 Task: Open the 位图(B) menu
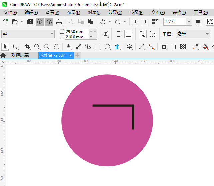click(x=137, y=13)
